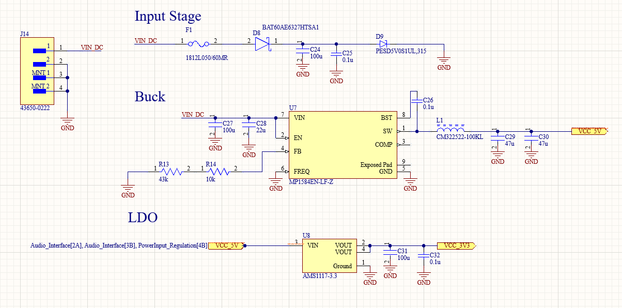Click the FB pin label on U7

(298, 151)
